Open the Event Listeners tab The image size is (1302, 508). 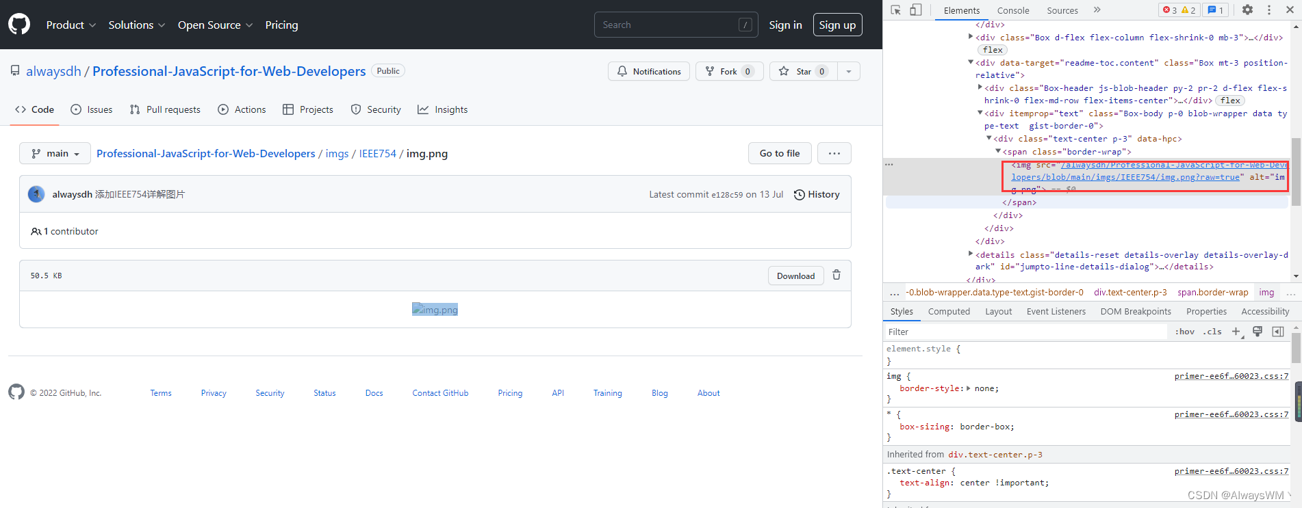(x=1056, y=311)
